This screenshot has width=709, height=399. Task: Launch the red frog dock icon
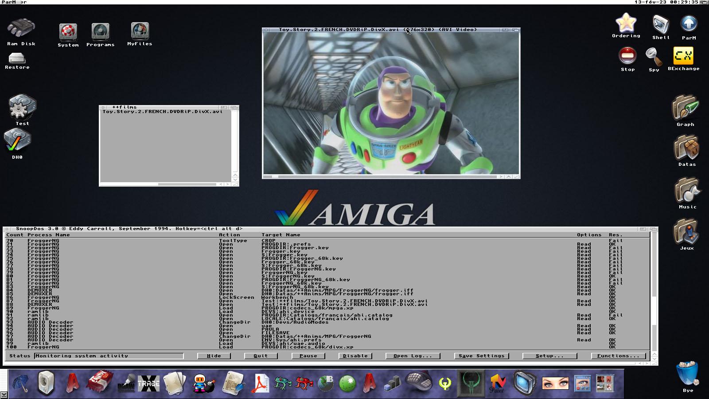tap(304, 383)
